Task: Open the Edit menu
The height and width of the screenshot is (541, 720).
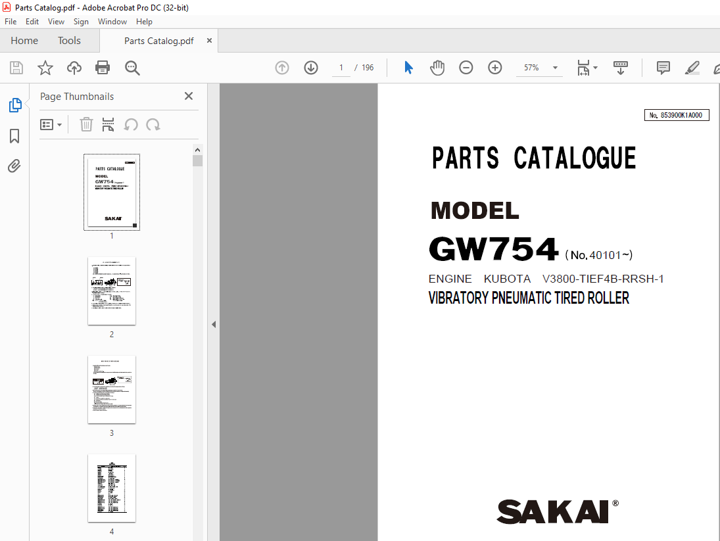Action: click(x=32, y=22)
